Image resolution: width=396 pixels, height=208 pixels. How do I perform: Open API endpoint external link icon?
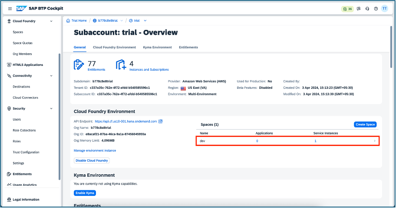[160, 121]
